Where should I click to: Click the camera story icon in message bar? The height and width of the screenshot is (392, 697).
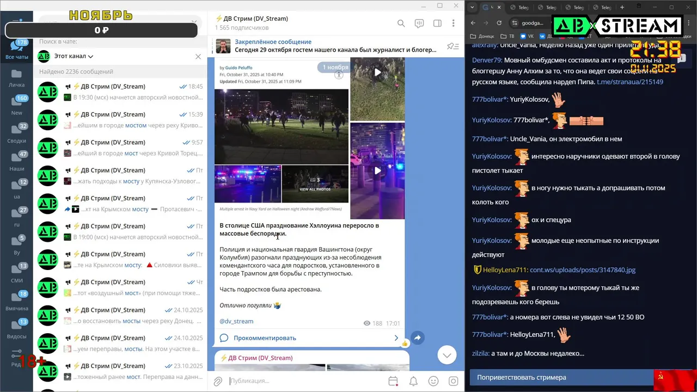(x=453, y=381)
